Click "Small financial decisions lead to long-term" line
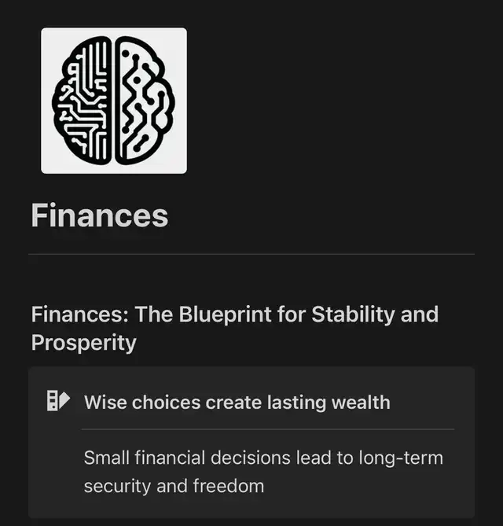Image resolution: width=503 pixels, height=526 pixels. tap(263, 458)
